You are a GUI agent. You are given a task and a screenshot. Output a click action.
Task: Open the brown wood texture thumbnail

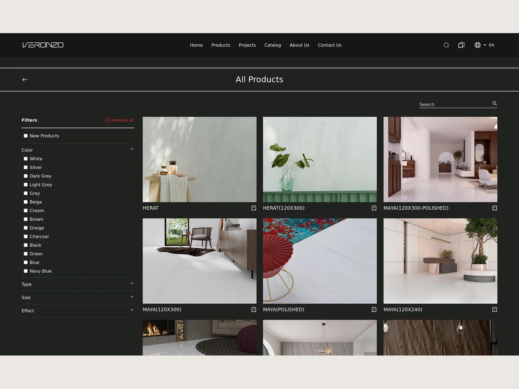coord(440,338)
